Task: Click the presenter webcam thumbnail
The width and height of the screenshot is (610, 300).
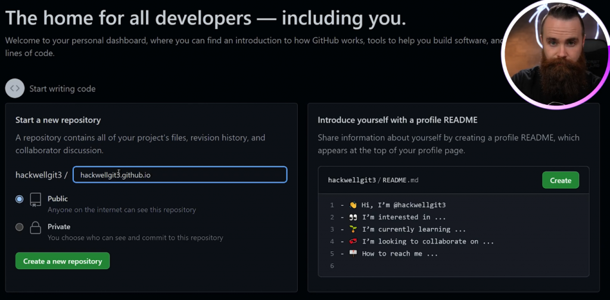Action: pos(555,54)
